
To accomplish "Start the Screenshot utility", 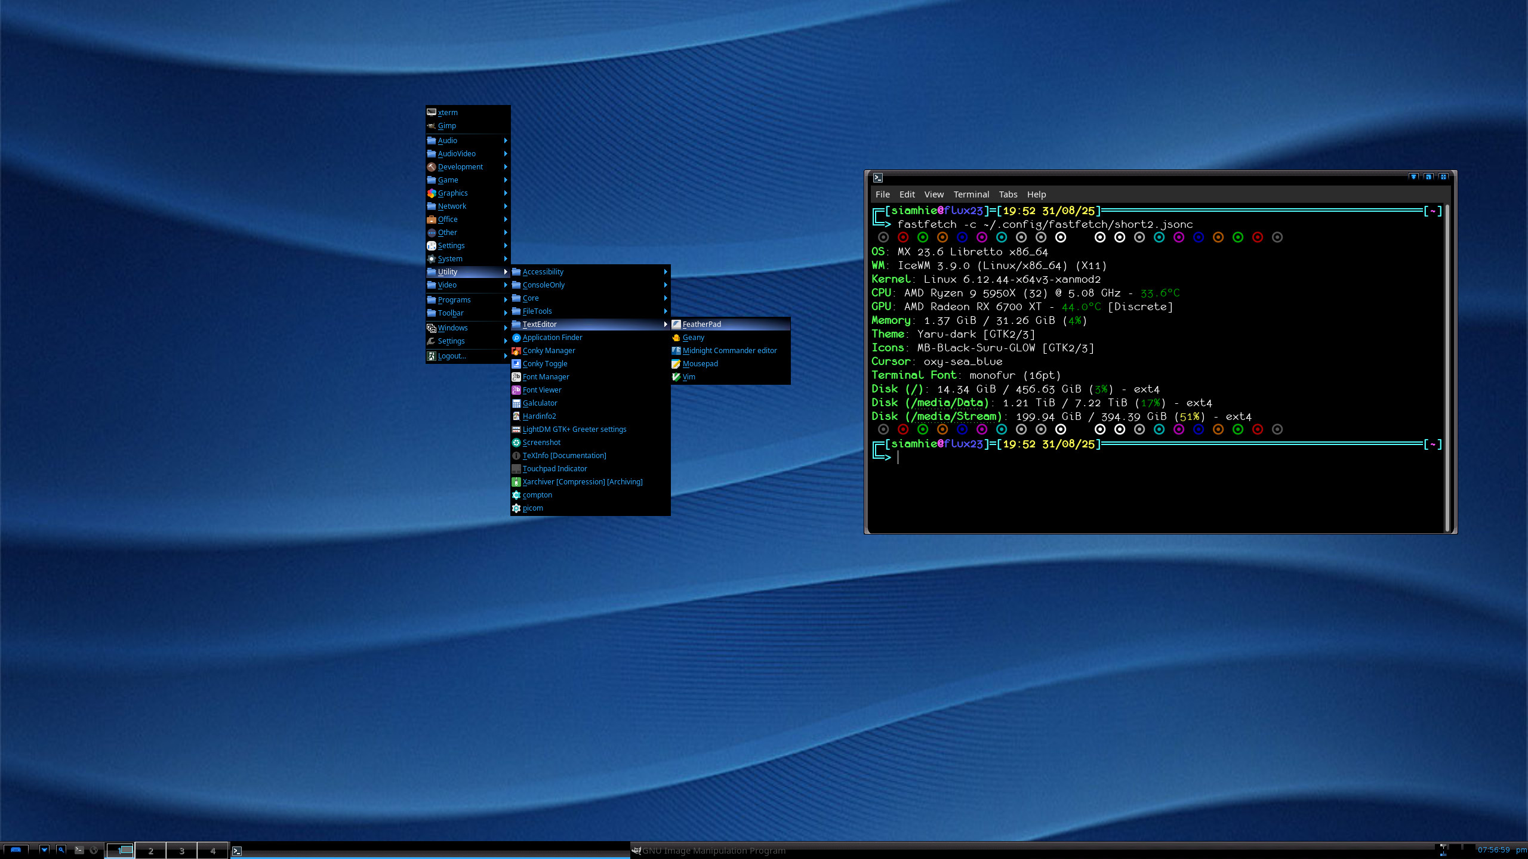I will pyautogui.click(x=590, y=443).
